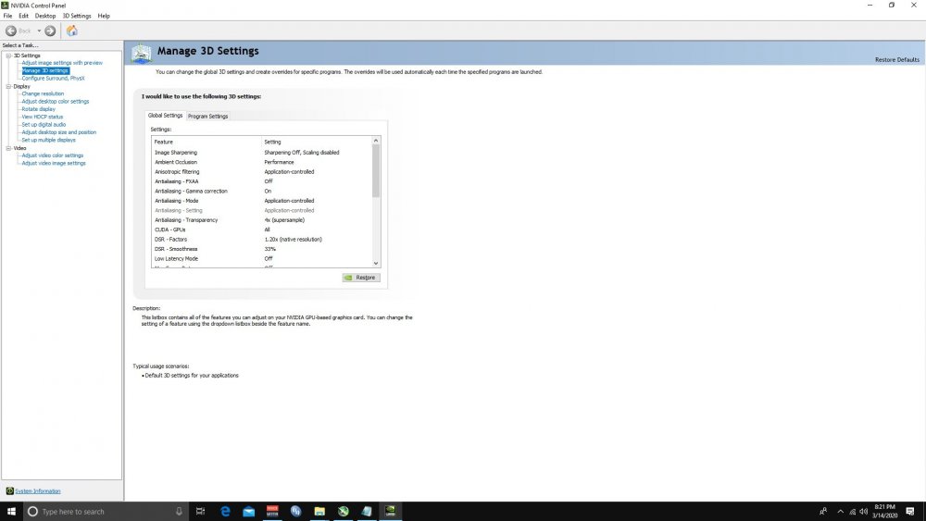Click the Wi-Fi network tray icon
Viewport: 926px width, 521px height.
click(852, 512)
